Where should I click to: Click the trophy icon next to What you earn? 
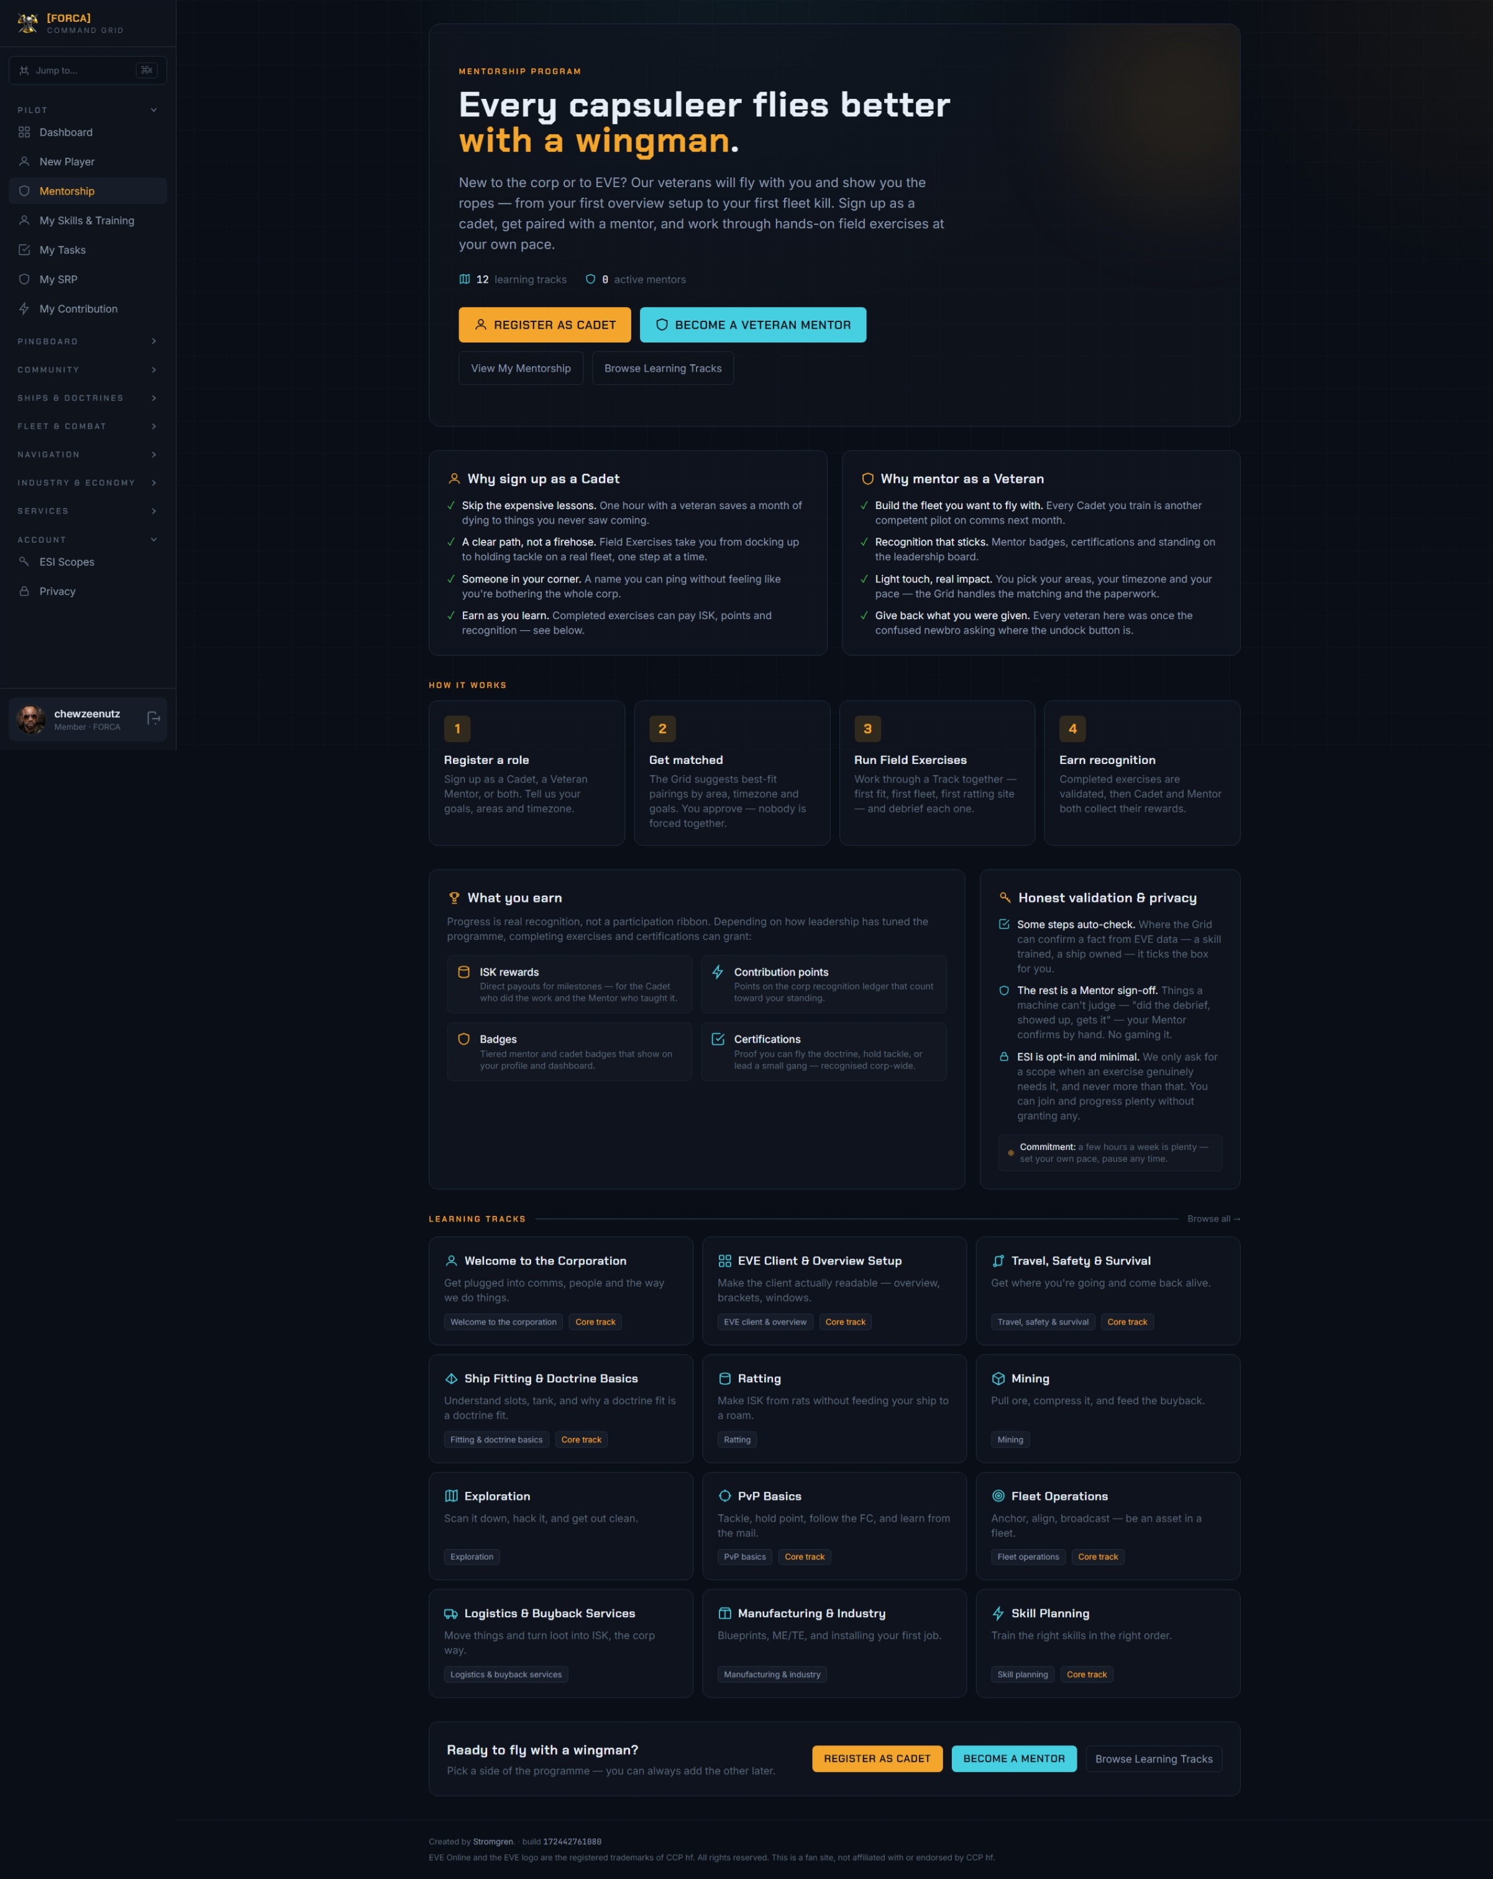point(454,899)
